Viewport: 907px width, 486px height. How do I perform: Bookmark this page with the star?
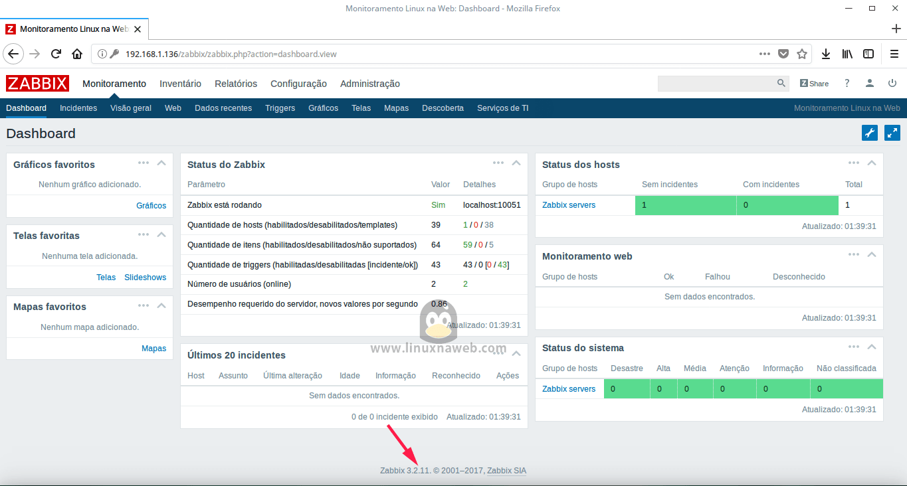(802, 54)
